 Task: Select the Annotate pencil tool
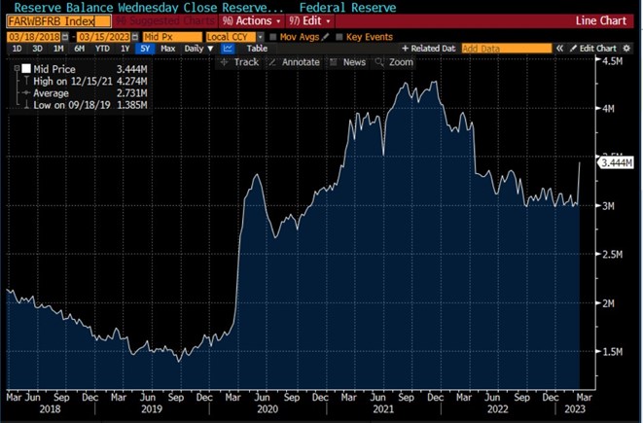pos(293,61)
